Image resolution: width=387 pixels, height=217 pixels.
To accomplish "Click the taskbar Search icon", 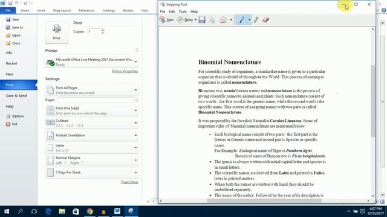I will click(x=21, y=212).
